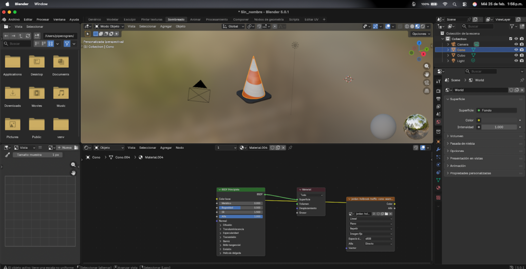Screen dimensions: 526x269
Task: Click refresh icon in file browser
Action: click(28, 36)
